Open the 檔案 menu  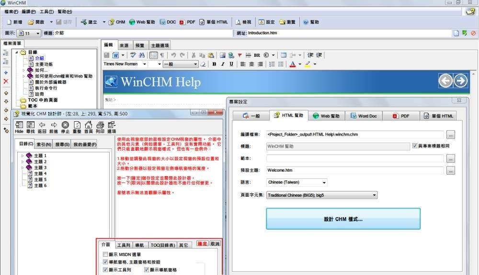(x=11, y=11)
